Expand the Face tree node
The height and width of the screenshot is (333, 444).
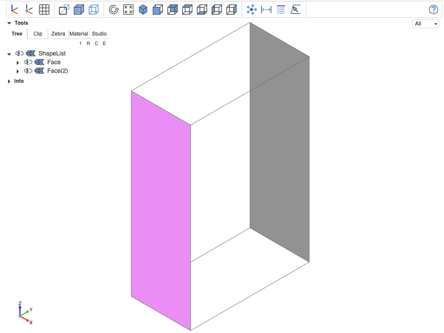17,62
